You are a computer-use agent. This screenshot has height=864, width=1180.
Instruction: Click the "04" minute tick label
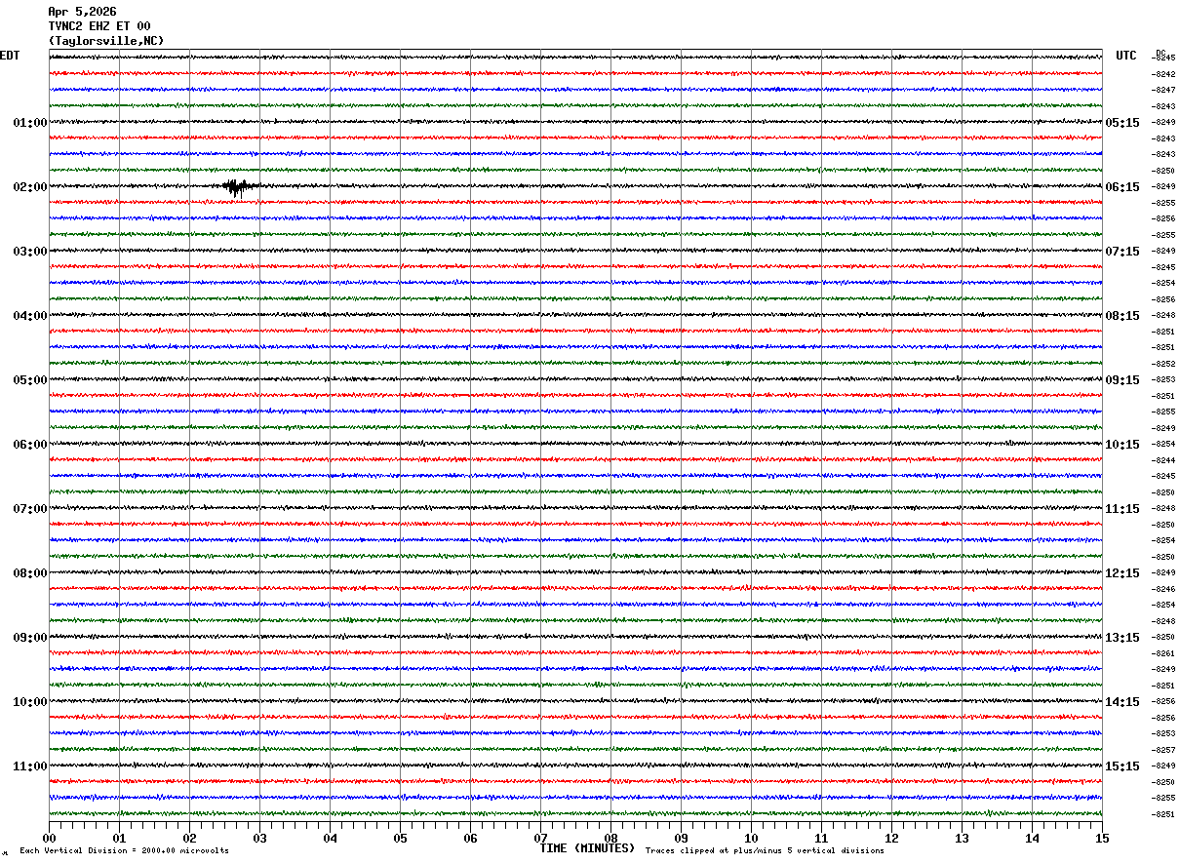pyautogui.click(x=330, y=839)
